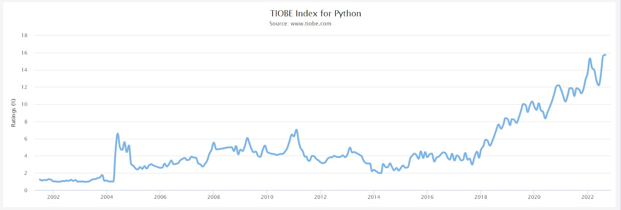Click the 2022 x-axis year label

[587, 197]
